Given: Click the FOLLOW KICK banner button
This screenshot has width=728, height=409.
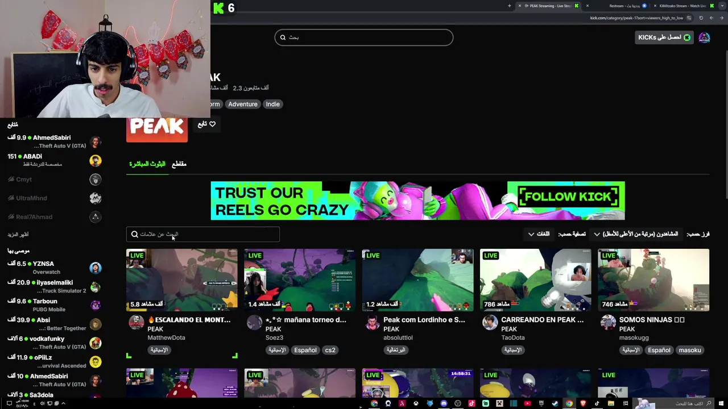Looking at the screenshot, I should (566, 197).
